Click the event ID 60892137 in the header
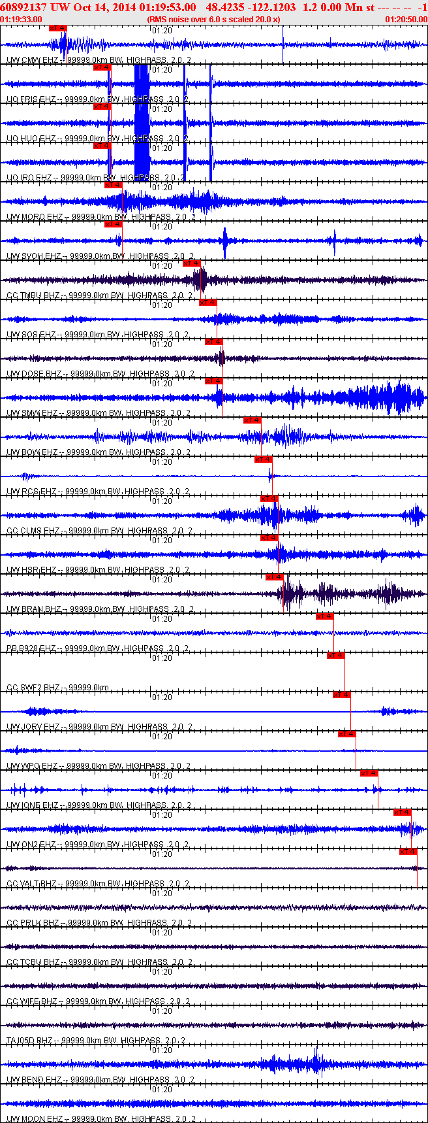Screen dimensions: 428x1123 click(x=23, y=7)
